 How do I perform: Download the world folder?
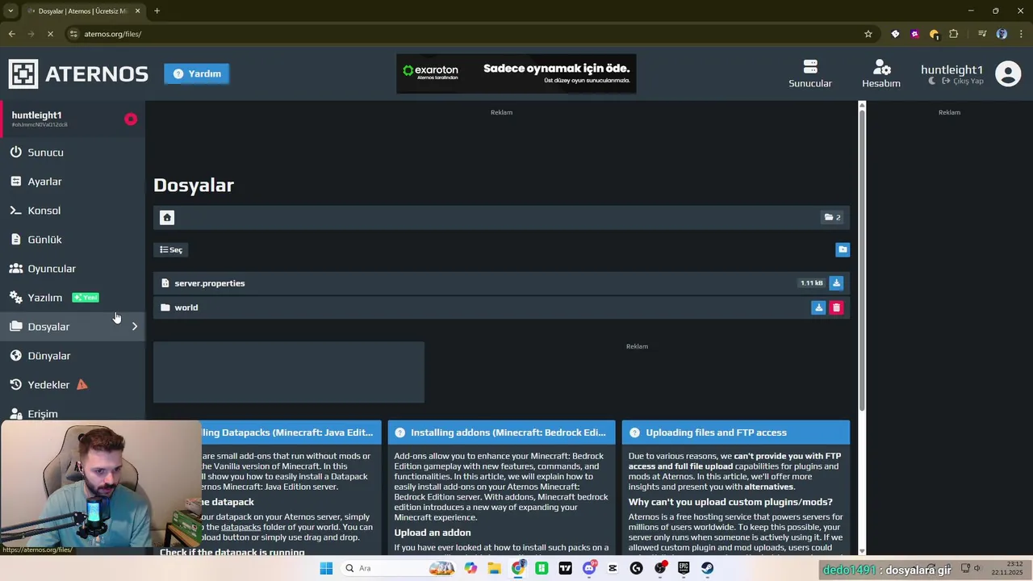pos(818,307)
